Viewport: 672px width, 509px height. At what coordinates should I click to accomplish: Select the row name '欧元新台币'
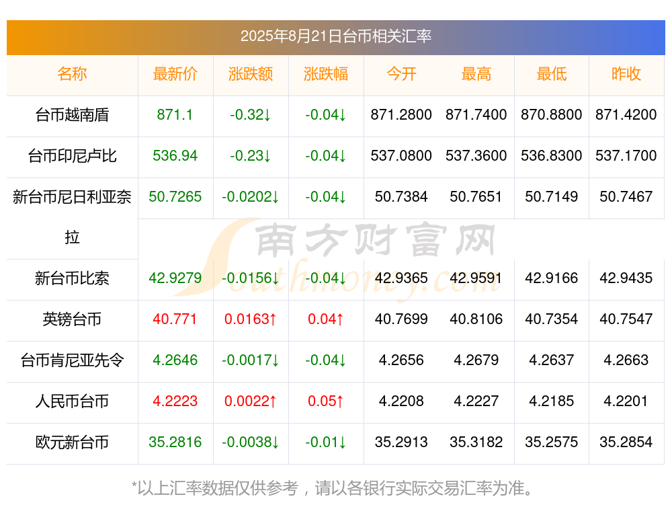[x=72, y=442]
